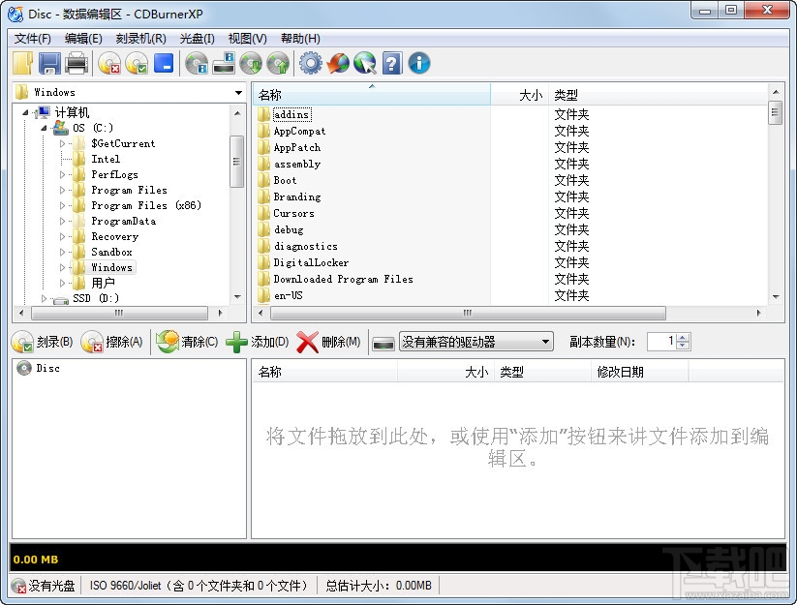This screenshot has width=797, height=605.
Task: Click the 清除(C) clear button
Action: tap(187, 342)
